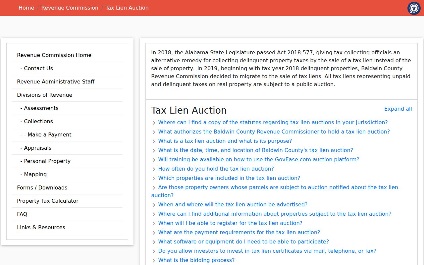Expand 'What is the bidding process?' question

pyautogui.click(x=196, y=260)
